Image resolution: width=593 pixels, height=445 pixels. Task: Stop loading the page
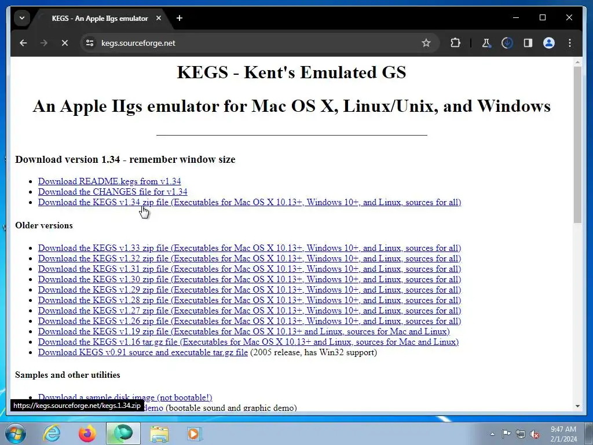pyautogui.click(x=65, y=43)
